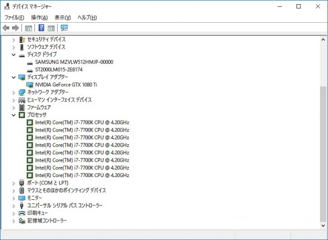The height and width of the screenshot is (240, 328).
Task: Expand the ファームウェア node
Action: (x=14, y=108)
